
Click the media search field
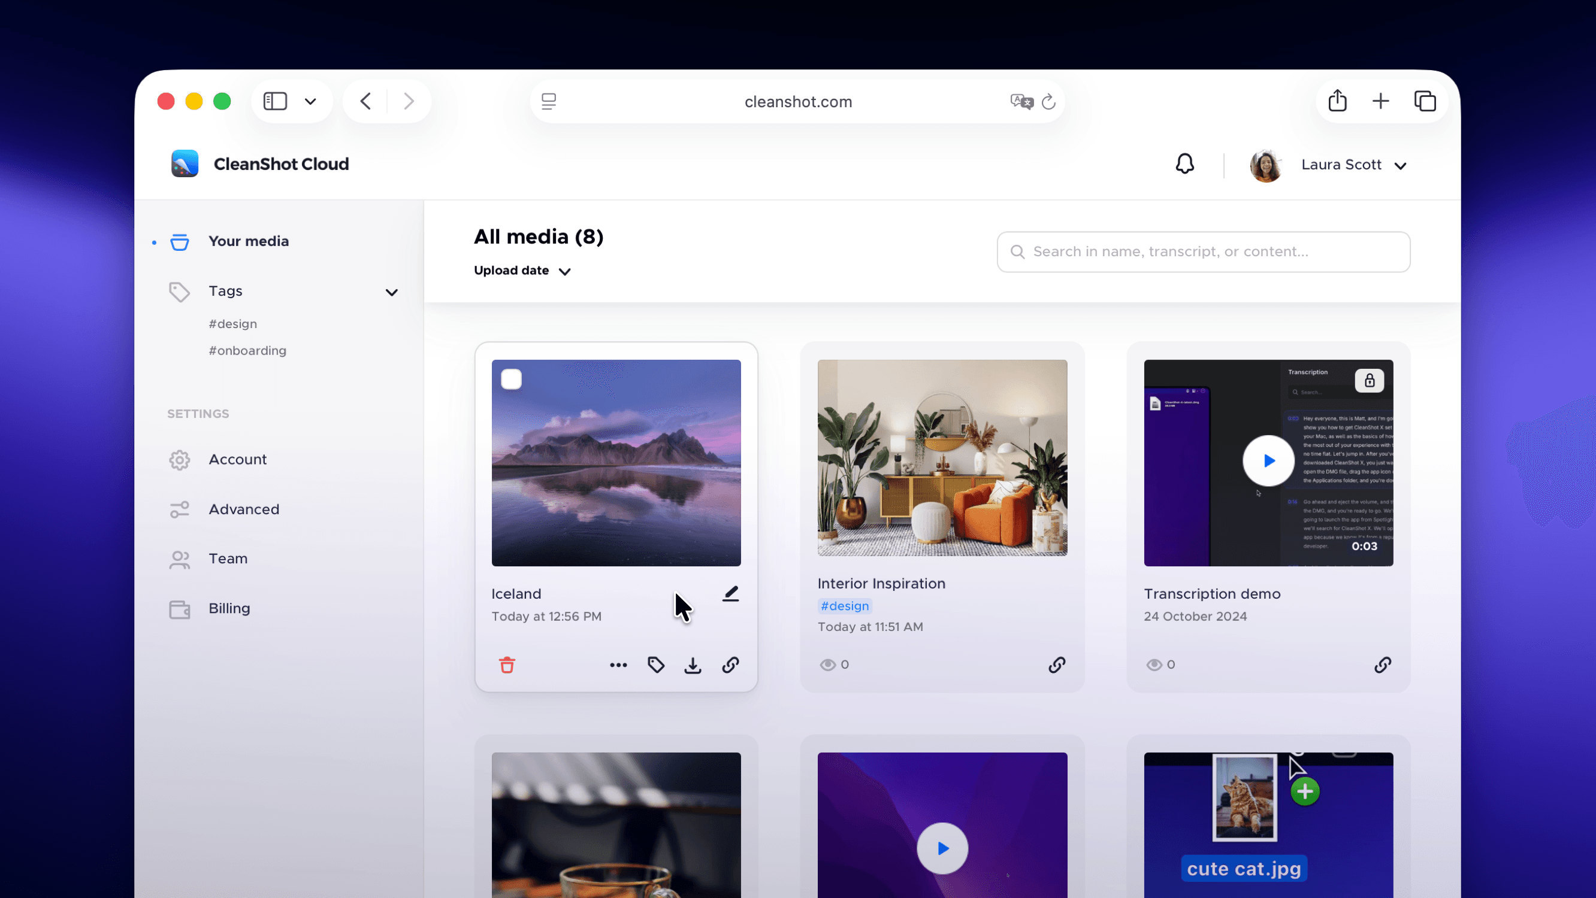click(x=1203, y=251)
